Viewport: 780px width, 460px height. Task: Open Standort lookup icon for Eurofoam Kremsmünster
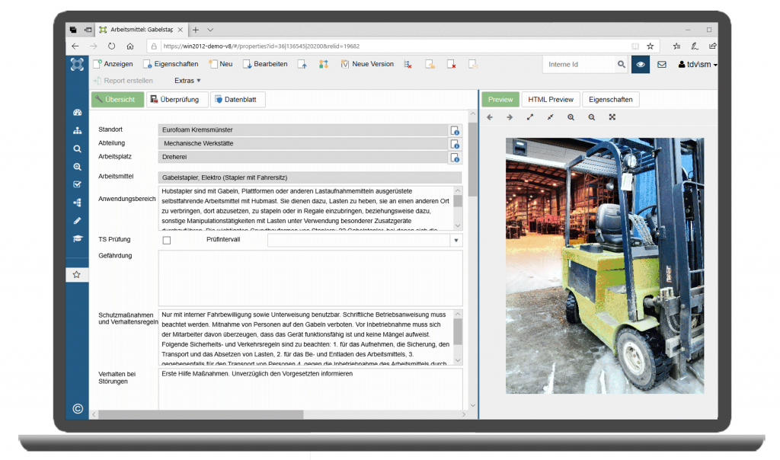pos(455,130)
